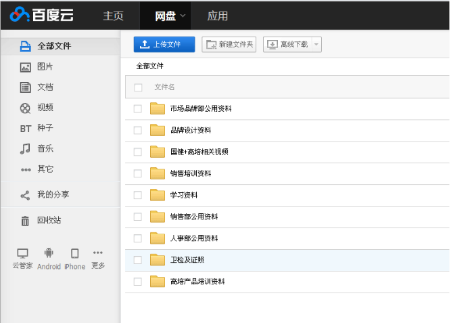Tick the checkbox next to 学习资料
This screenshot has width=451, height=323.
point(138,196)
